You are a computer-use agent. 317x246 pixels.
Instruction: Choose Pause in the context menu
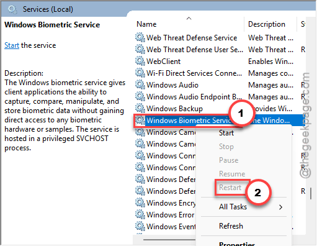coord(228,160)
